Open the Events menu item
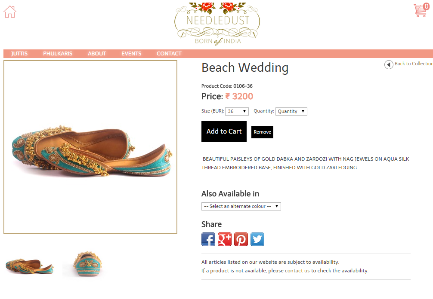This screenshot has width=433, height=299. tap(131, 53)
